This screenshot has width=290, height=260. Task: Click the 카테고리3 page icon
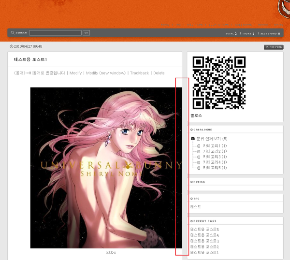point(199,157)
